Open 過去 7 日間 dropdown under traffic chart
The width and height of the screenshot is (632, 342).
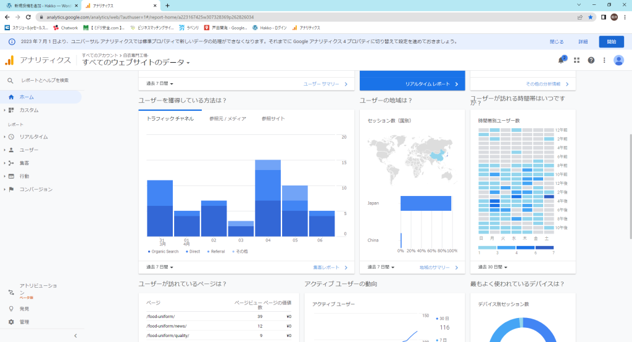point(160,267)
